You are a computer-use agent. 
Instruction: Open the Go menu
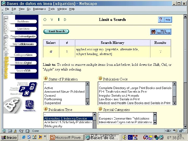[x=28, y=9]
